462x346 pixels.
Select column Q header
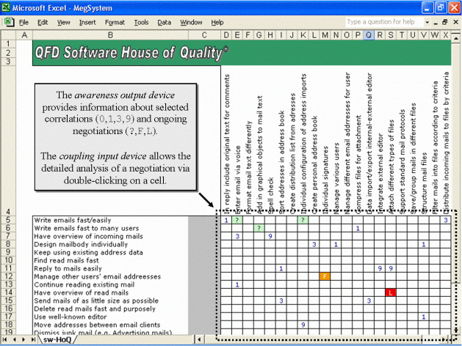point(369,35)
